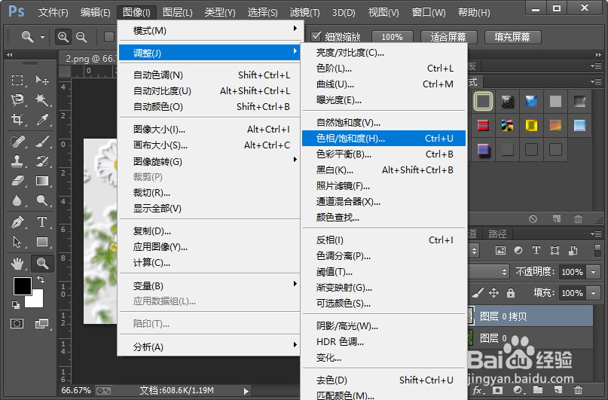
Task: Toggle layer filtering on/off switch
Action: 597,250
